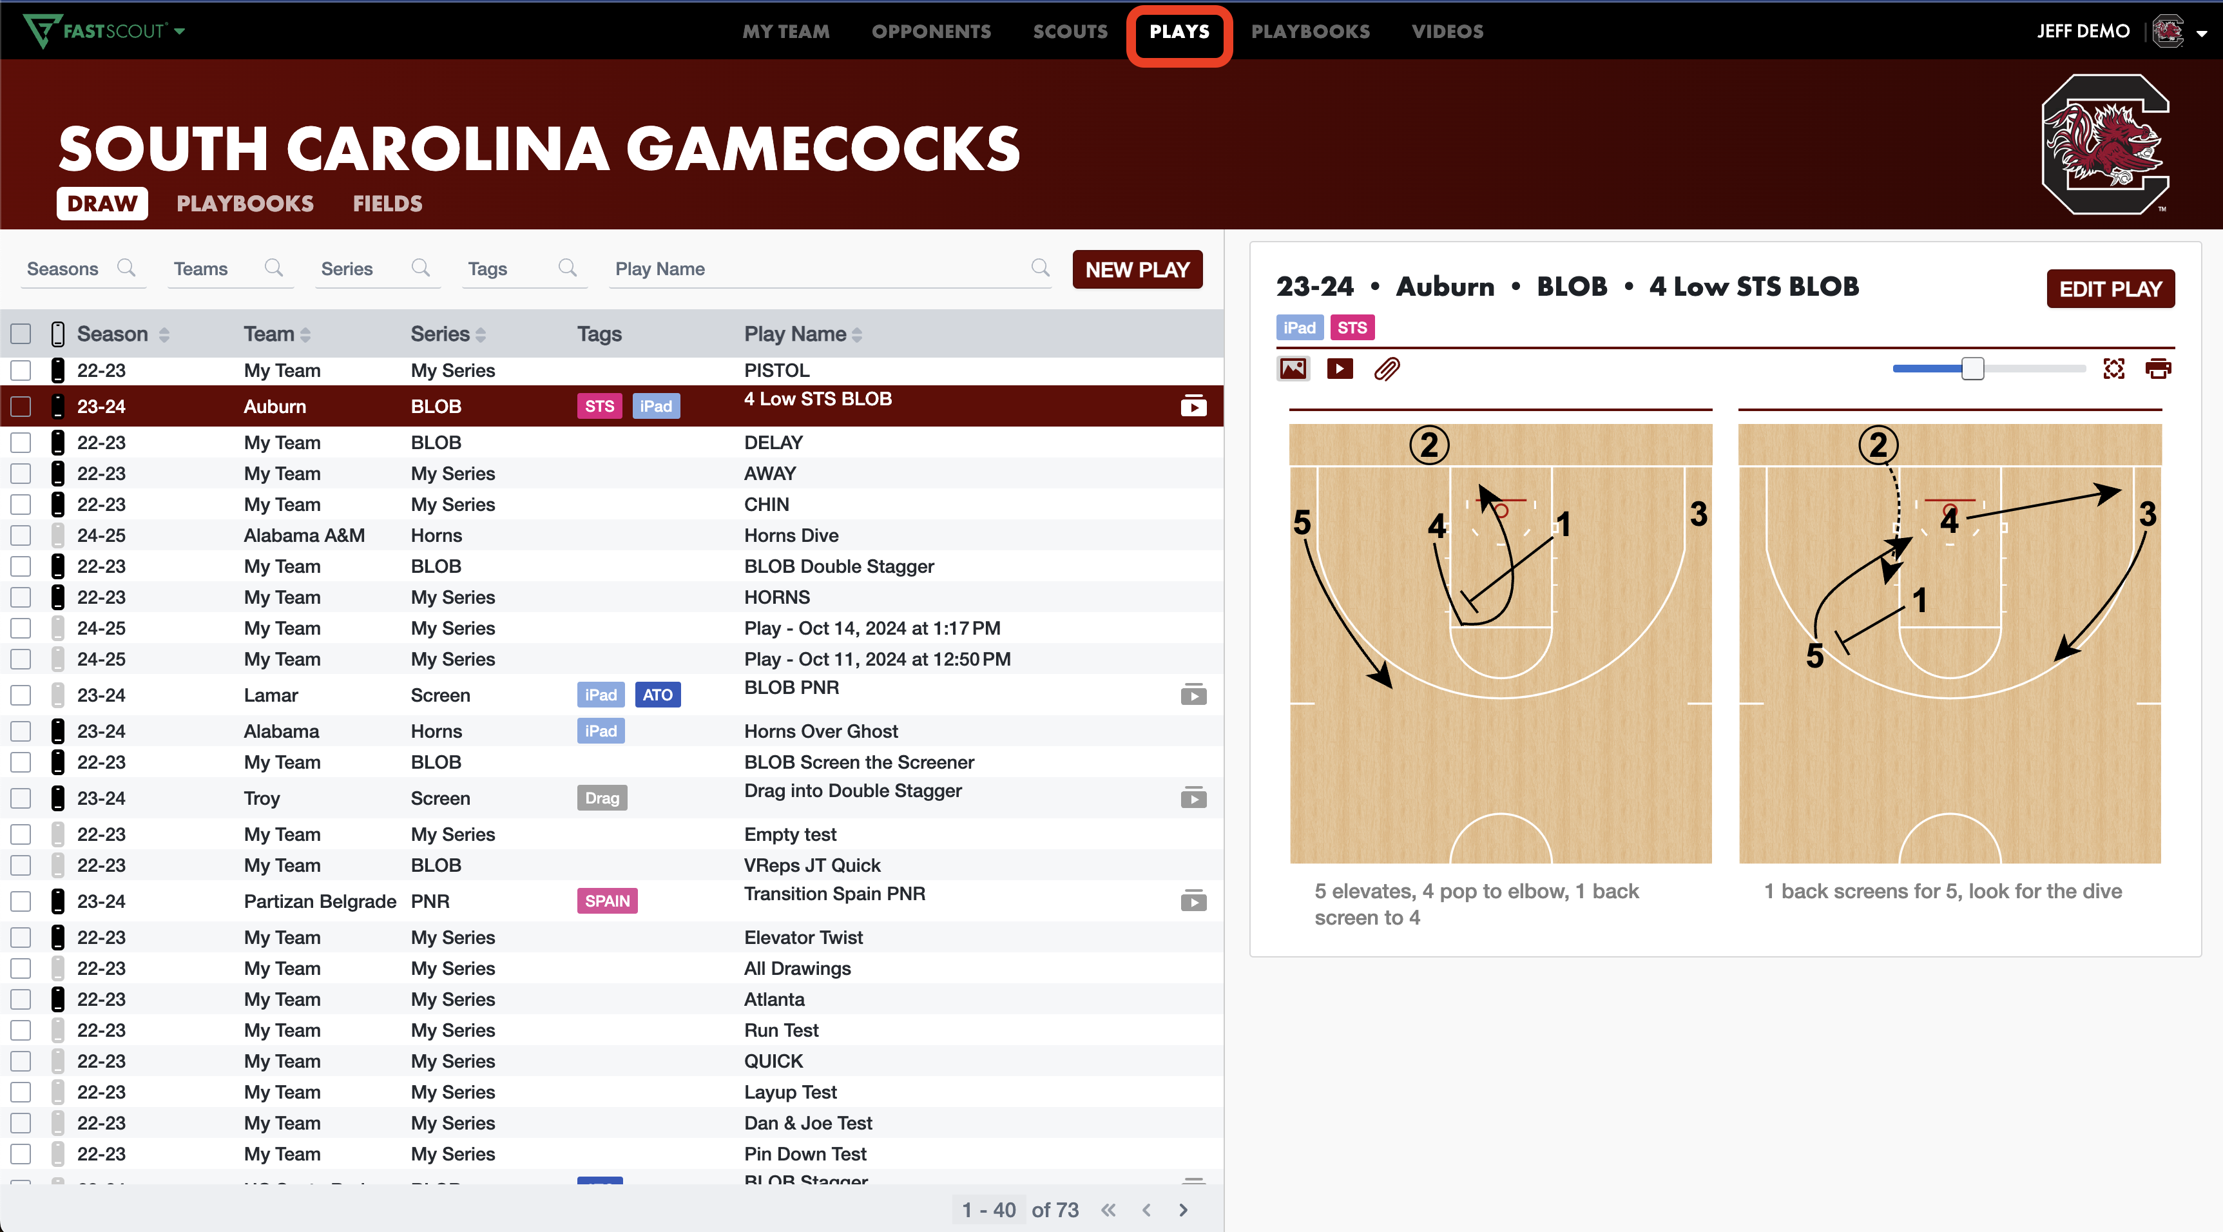This screenshot has height=1232, width=2223.
Task: Toggle the select-all checkbox in table header
Action: [21, 334]
